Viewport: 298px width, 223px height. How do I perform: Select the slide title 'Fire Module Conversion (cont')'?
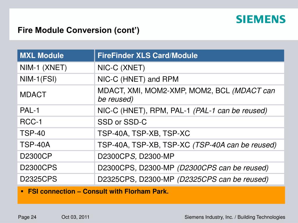(x=79, y=30)
